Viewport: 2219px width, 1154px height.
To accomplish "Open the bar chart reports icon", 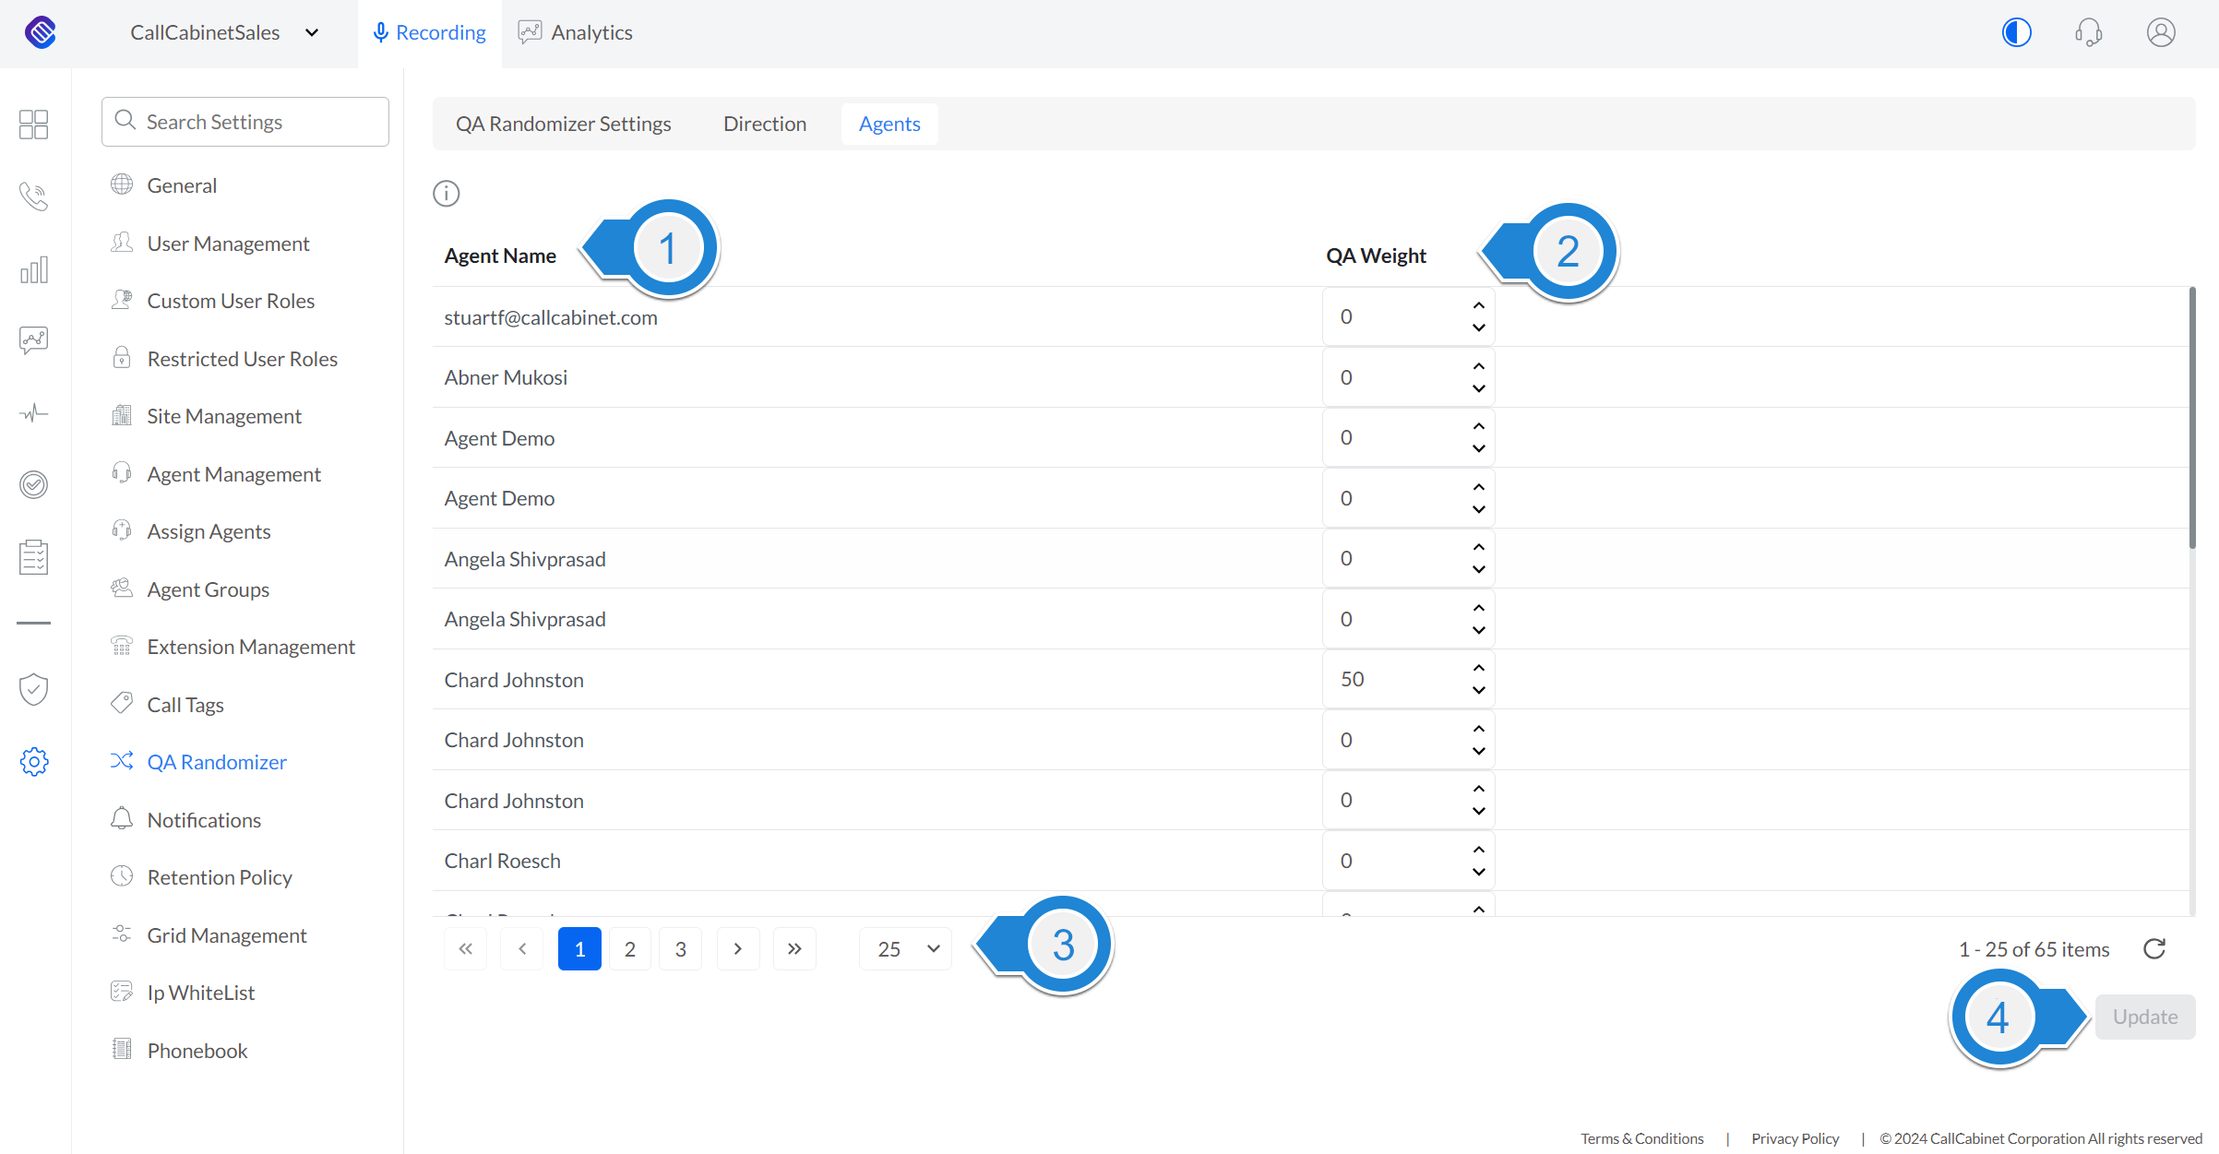I will [x=34, y=269].
